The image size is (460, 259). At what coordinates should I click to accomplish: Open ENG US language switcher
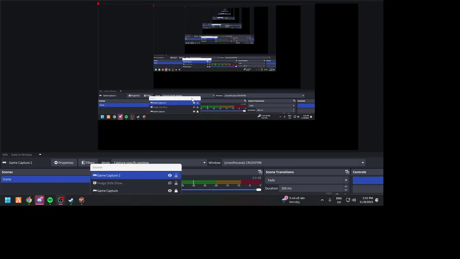[339, 200]
